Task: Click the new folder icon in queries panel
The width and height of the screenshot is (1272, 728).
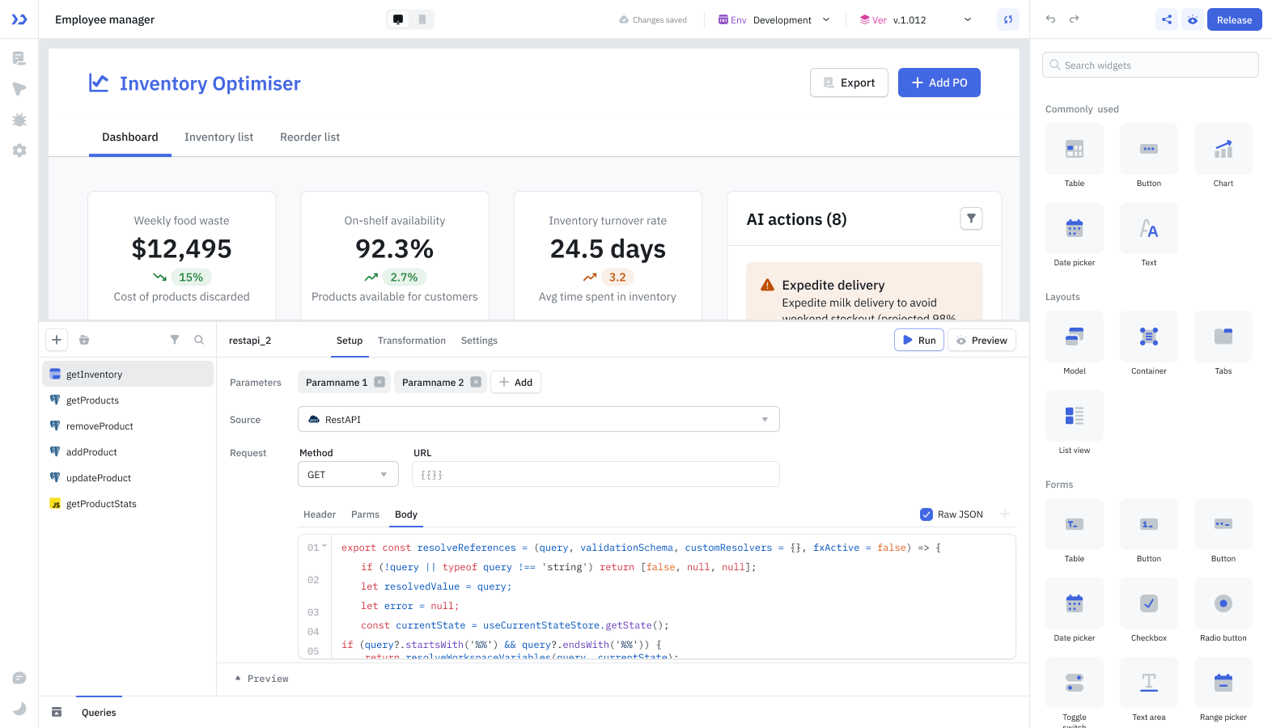Action: coord(84,340)
